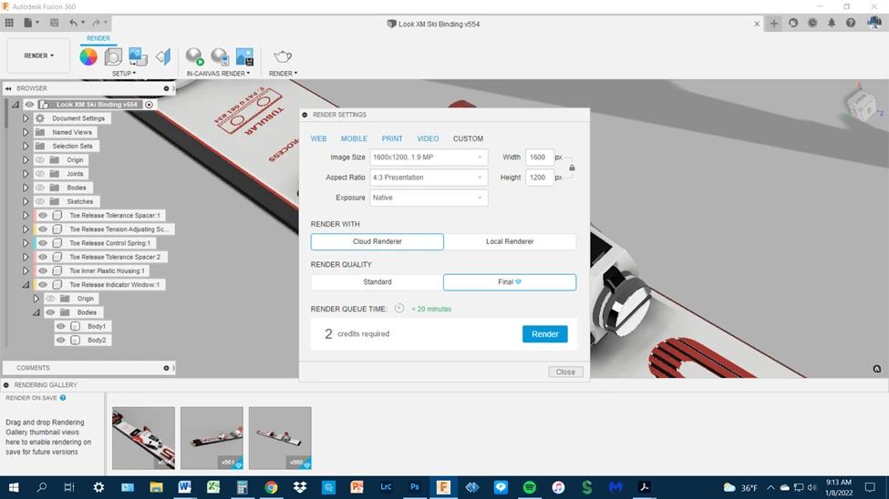Image resolution: width=889 pixels, height=499 pixels.
Task: Open In-Canvas Render Settings
Action: pos(220,56)
